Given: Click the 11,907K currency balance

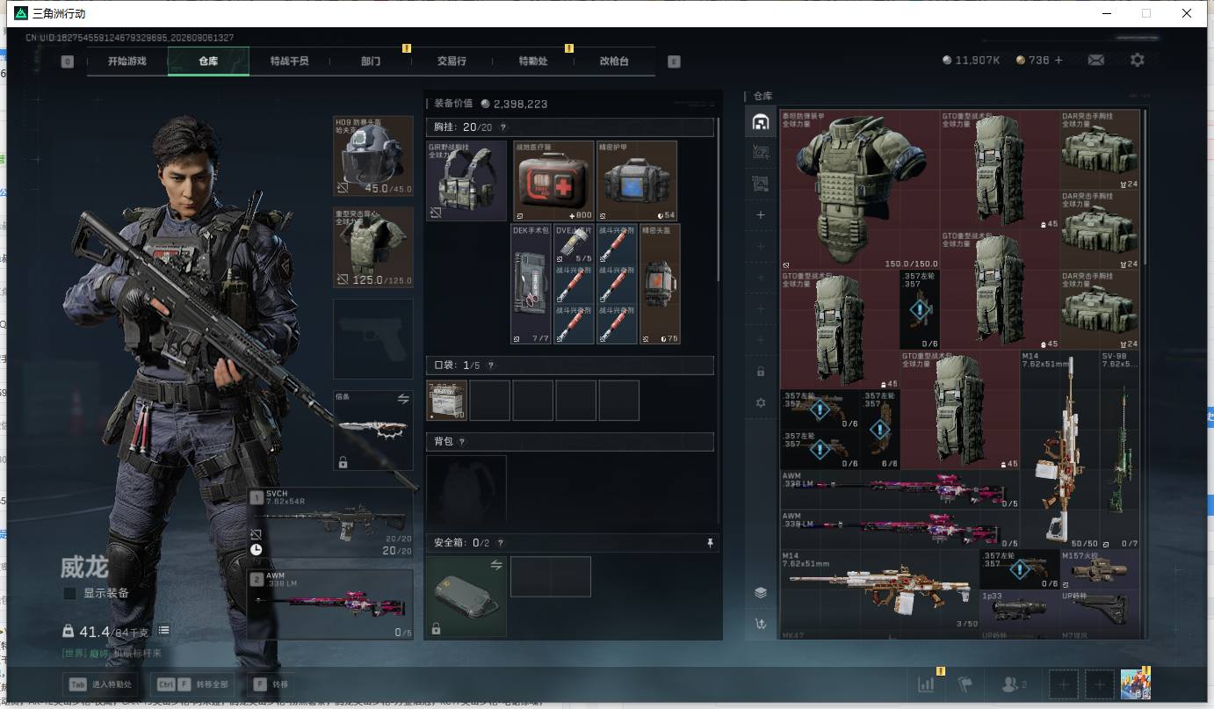Looking at the screenshot, I should pos(971,60).
